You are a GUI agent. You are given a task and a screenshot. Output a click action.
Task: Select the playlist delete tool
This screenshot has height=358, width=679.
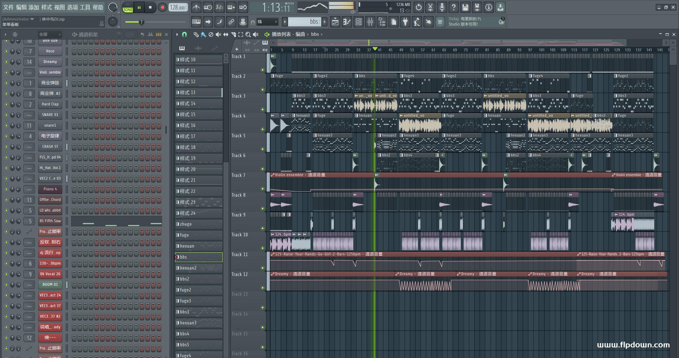[x=211, y=34]
